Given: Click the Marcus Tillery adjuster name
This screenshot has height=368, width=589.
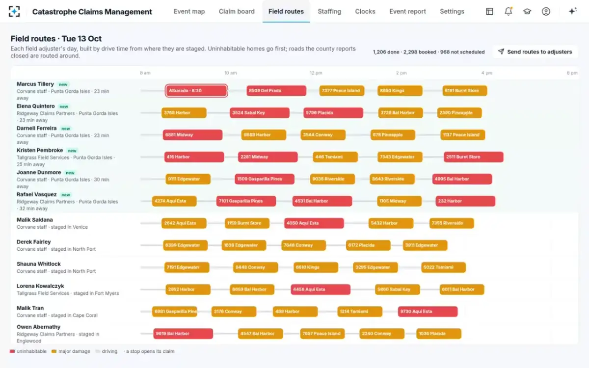Looking at the screenshot, I should click(35, 84).
